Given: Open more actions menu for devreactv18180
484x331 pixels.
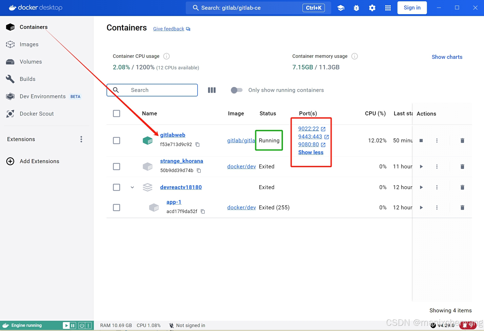Looking at the screenshot, I should (437, 187).
